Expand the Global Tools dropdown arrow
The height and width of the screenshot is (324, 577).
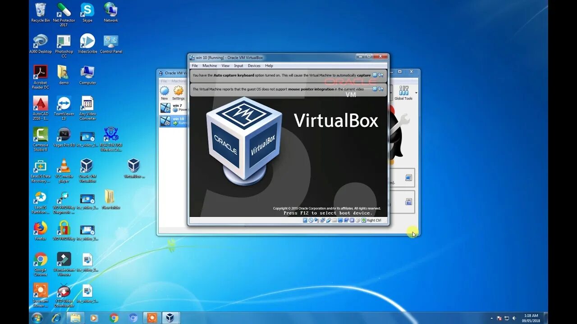point(416,93)
